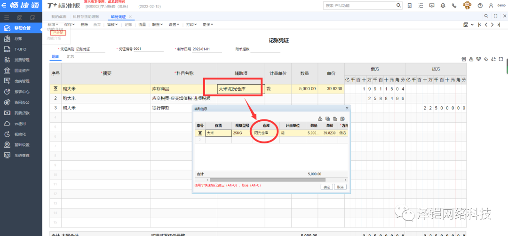Click 确定 button in 辅助信息 dialog
508x236 pixels.
pyautogui.click(x=326, y=187)
